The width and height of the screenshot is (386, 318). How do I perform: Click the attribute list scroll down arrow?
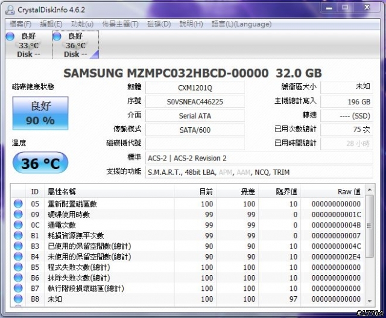[x=370, y=301]
